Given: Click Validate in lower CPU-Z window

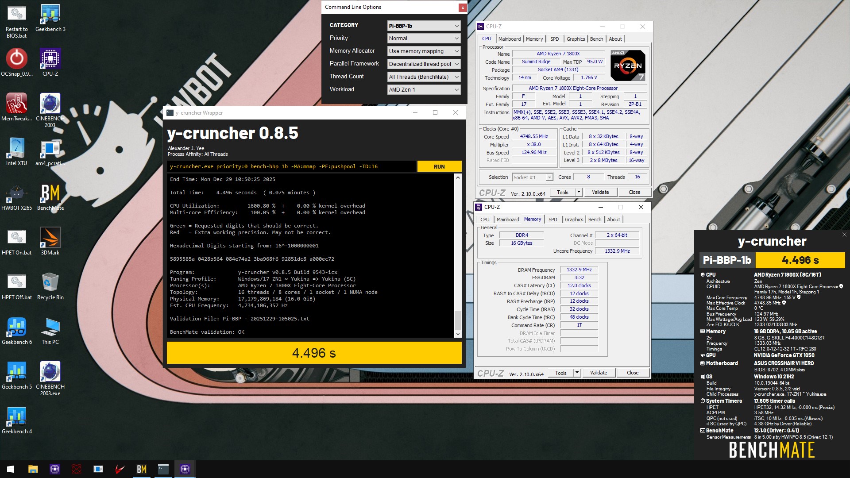Looking at the screenshot, I should pyautogui.click(x=599, y=373).
